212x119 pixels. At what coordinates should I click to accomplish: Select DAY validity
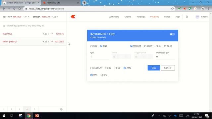click(94, 75)
